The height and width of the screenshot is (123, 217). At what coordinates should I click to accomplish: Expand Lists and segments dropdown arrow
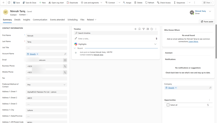pyautogui.click(x=101, y=3)
